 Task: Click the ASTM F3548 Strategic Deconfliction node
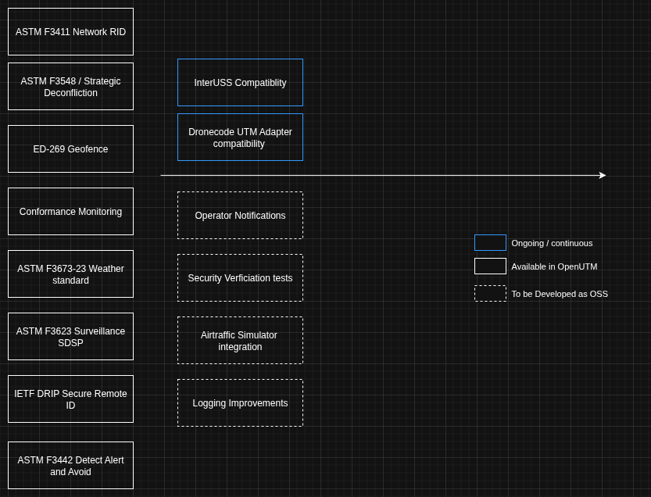[70, 87]
